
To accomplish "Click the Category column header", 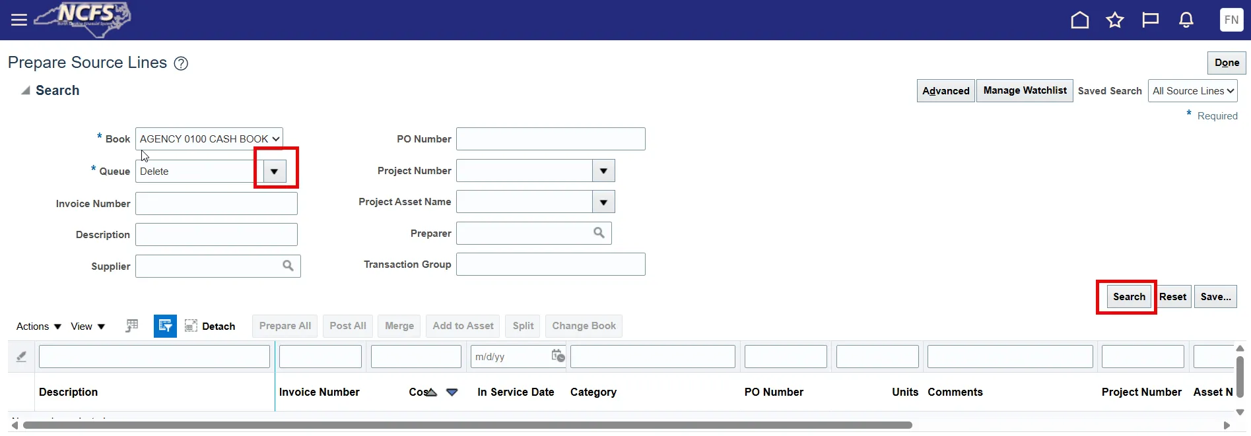I will coord(593,392).
